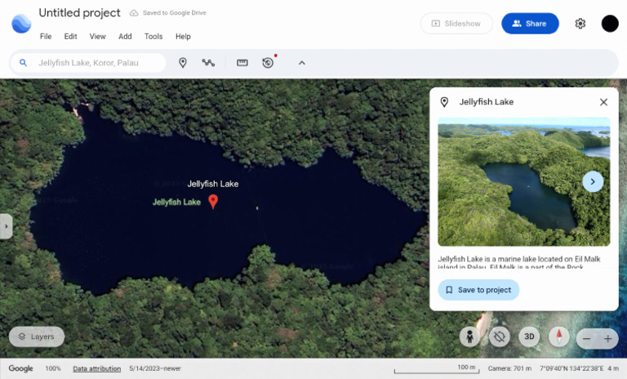
Task: Click the 100% loading status
Action: (53, 368)
